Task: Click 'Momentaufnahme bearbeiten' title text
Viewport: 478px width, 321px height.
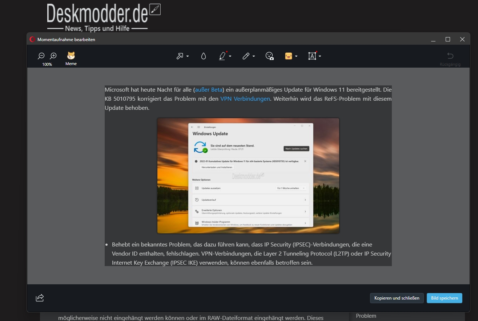Action: coord(66,40)
